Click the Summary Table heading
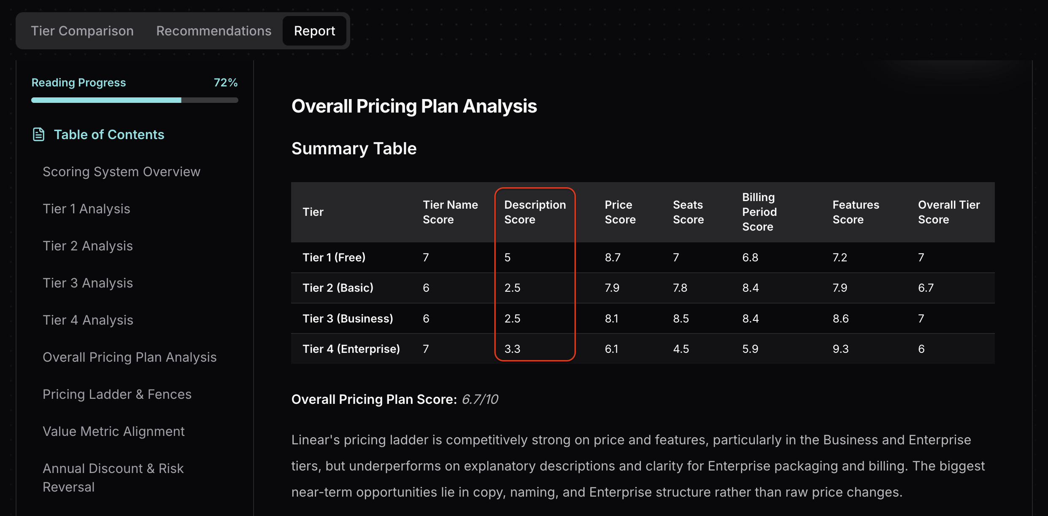Image resolution: width=1048 pixels, height=516 pixels. tap(354, 148)
